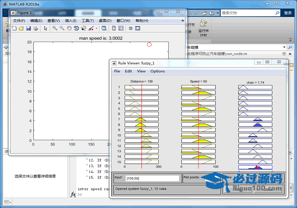Image resolution: width=297 pixels, height=208 pixels.
Task: Open Edit menu in Rule Viewer
Action: coord(128,71)
